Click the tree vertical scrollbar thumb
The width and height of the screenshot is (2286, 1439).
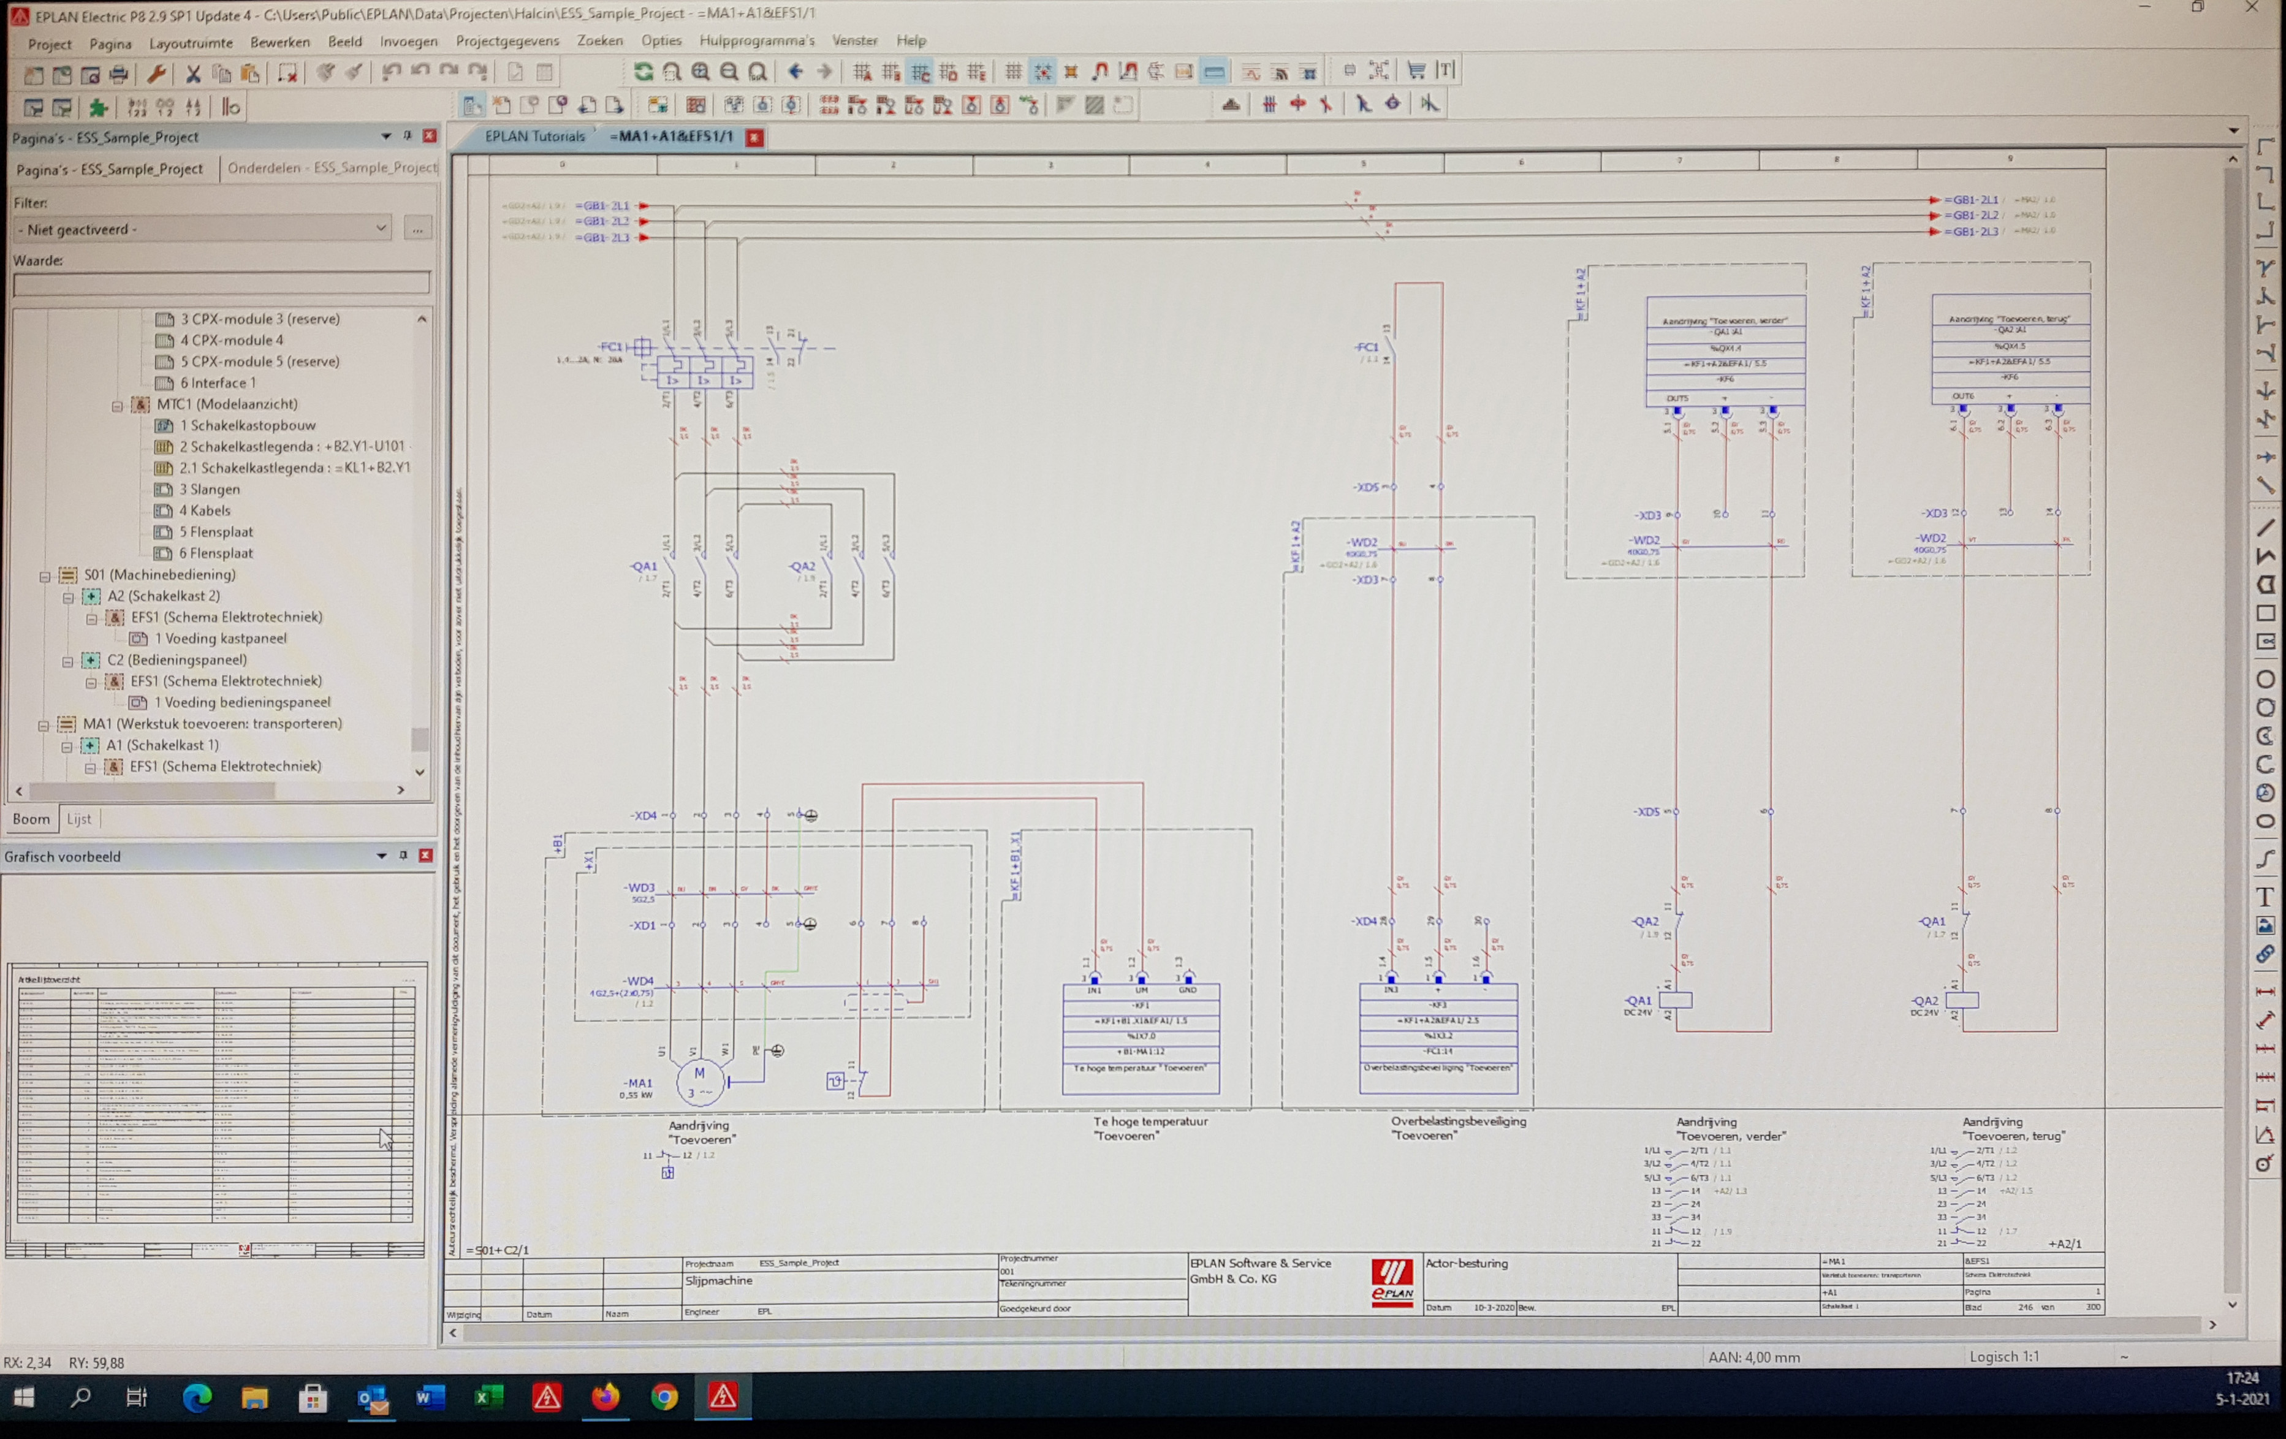(420, 738)
